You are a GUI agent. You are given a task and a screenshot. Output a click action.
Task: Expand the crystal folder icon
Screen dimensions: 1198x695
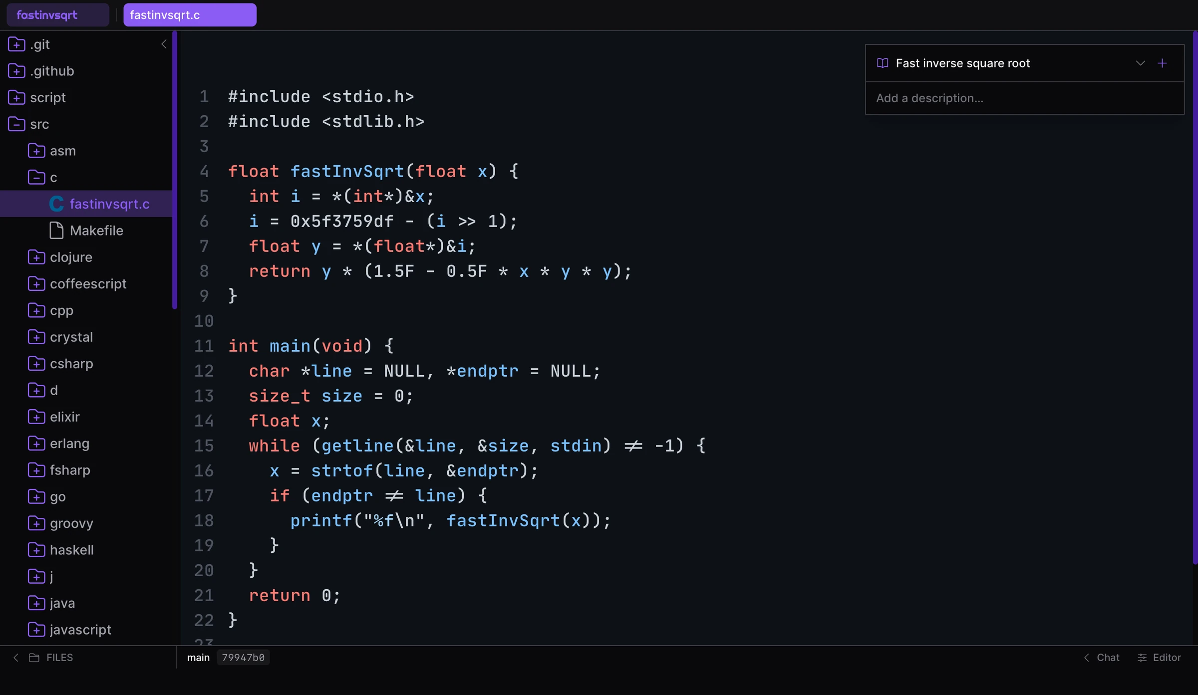point(36,337)
